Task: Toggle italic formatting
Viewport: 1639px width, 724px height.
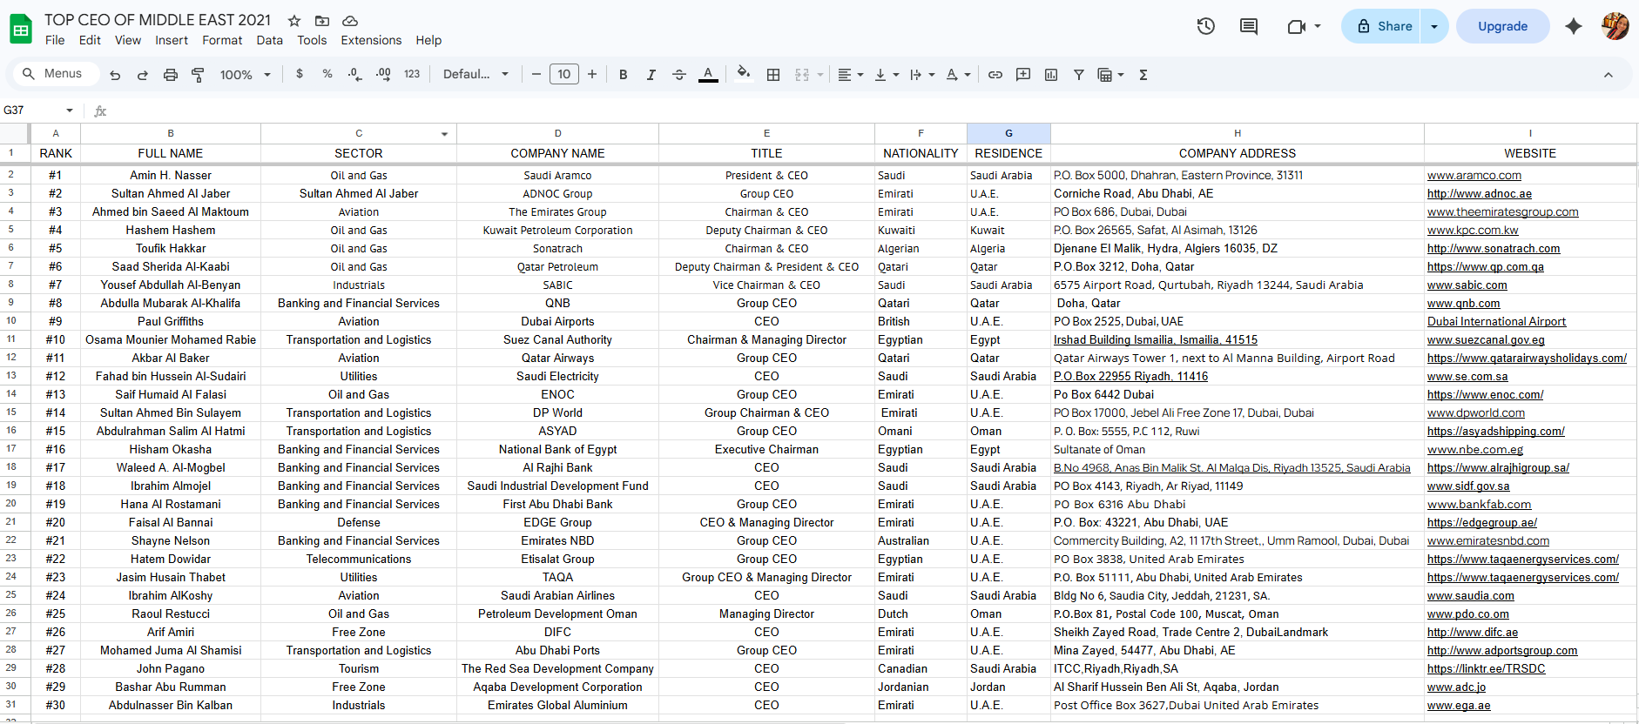Action: [651, 75]
